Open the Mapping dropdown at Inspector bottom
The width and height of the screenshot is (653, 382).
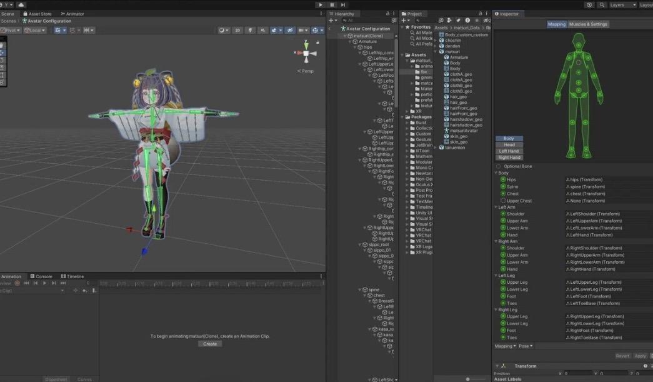point(505,346)
